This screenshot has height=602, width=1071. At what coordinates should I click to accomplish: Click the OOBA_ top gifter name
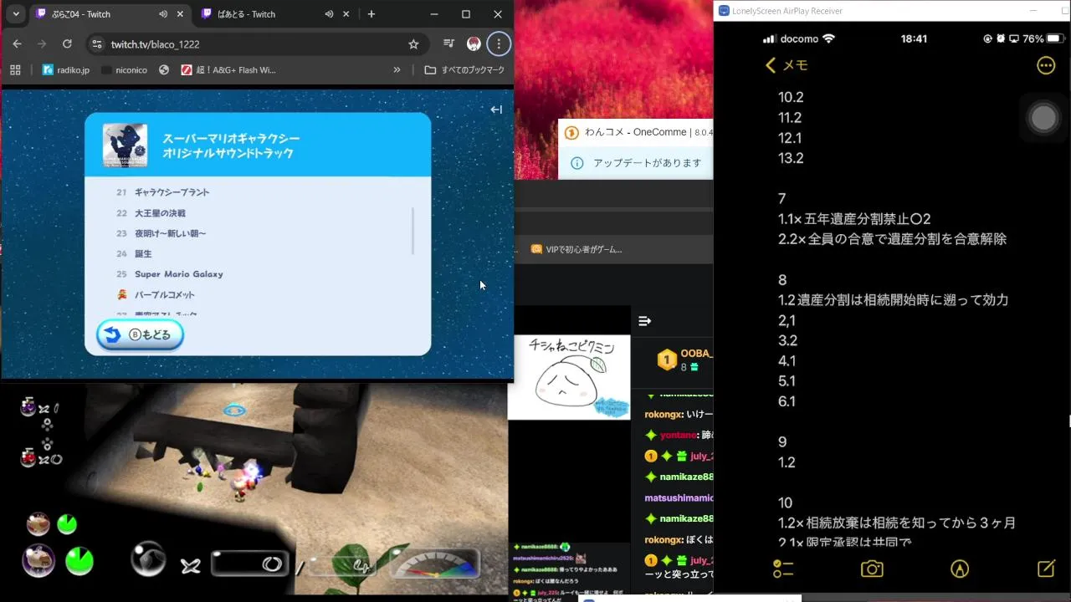pyautogui.click(x=696, y=354)
